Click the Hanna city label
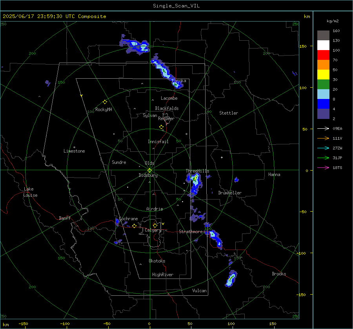Viewport: 353px width, 329px height. point(274,174)
